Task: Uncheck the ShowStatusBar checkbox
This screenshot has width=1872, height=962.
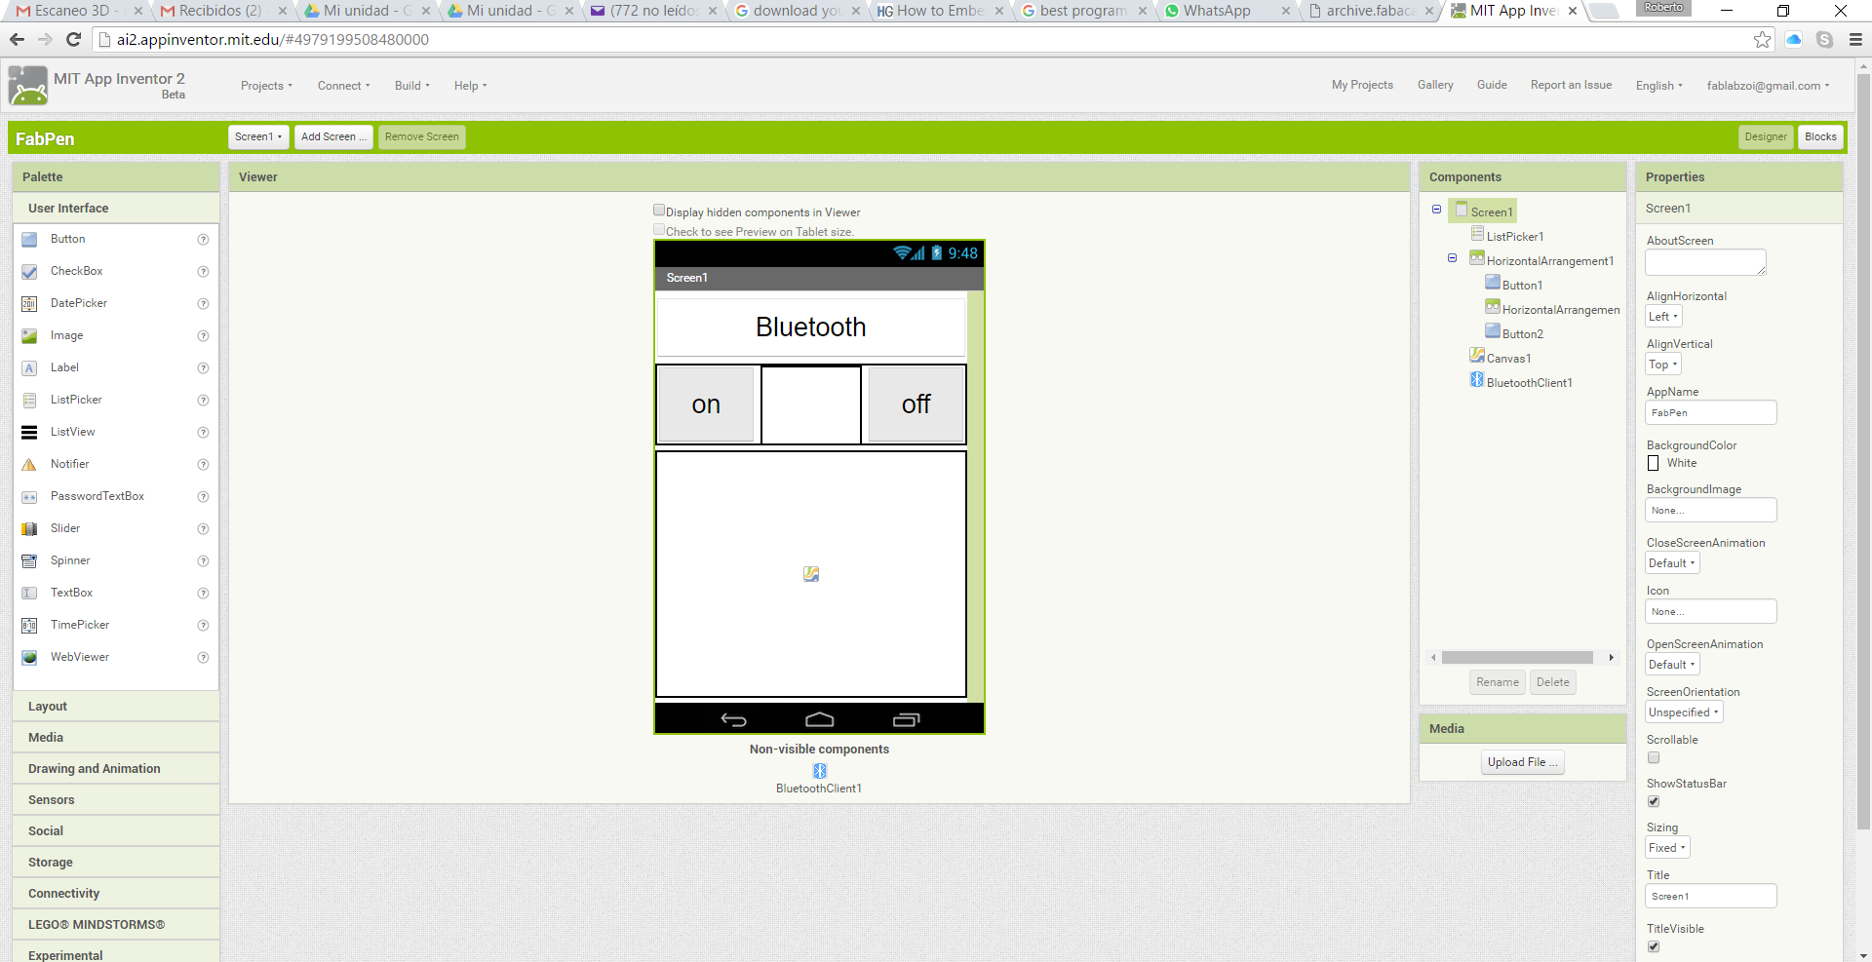Action: click(1654, 801)
